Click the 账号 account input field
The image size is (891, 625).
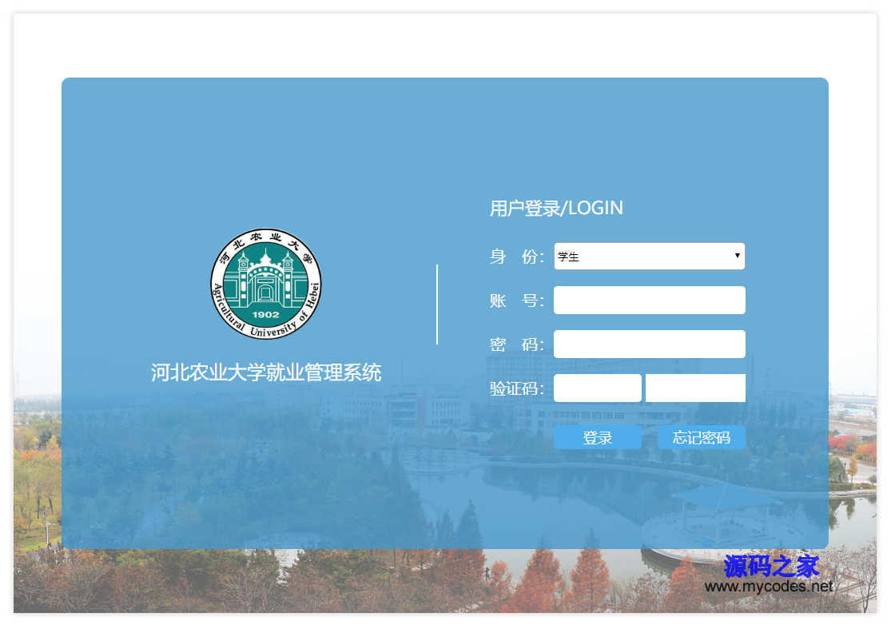pyautogui.click(x=650, y=300)
